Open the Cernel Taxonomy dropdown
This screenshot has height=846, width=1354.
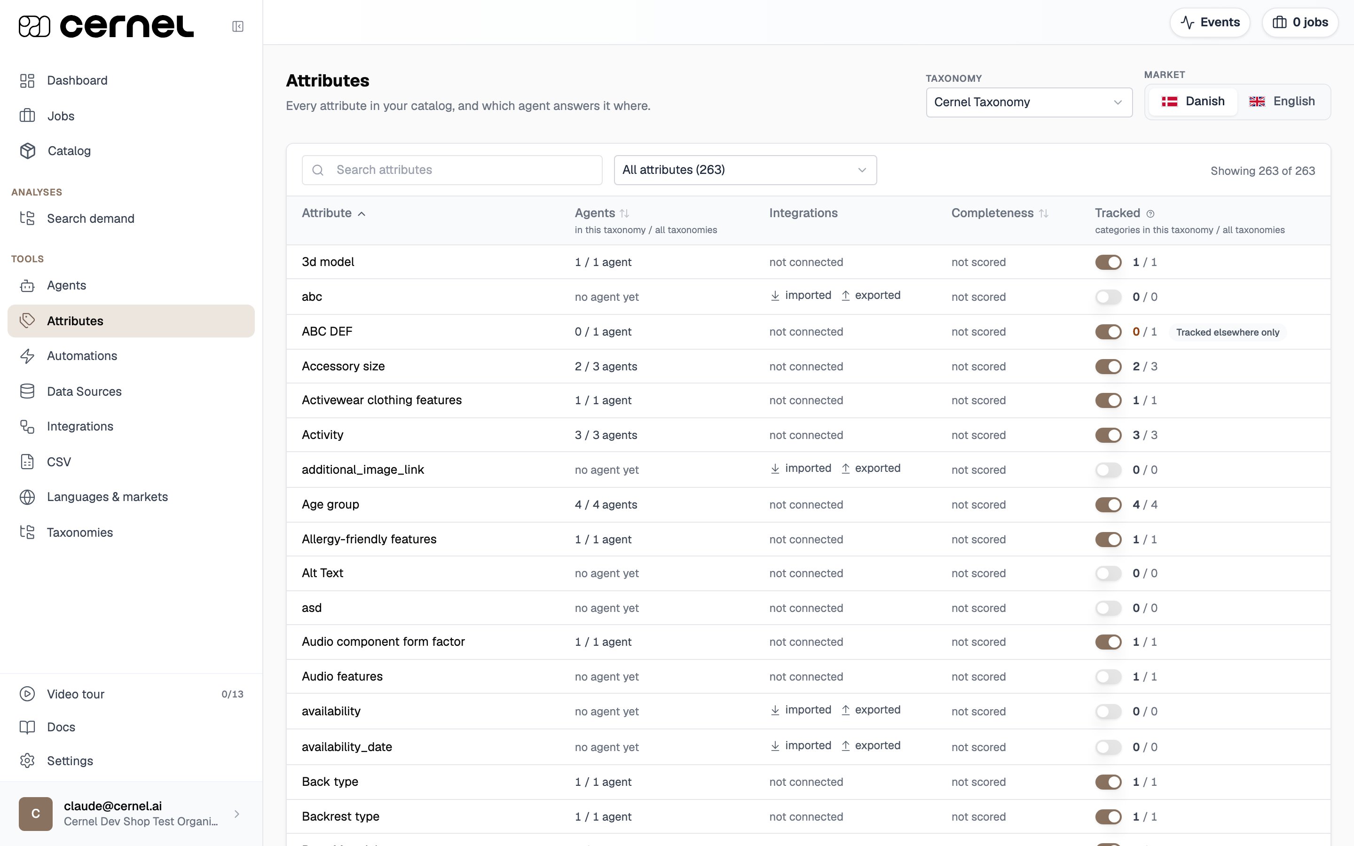coord(1029,102)
